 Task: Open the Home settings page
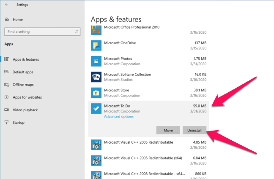coord(18,19)
